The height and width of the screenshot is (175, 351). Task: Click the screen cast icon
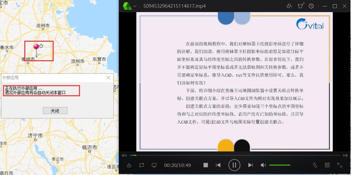[x=154, y=165]
